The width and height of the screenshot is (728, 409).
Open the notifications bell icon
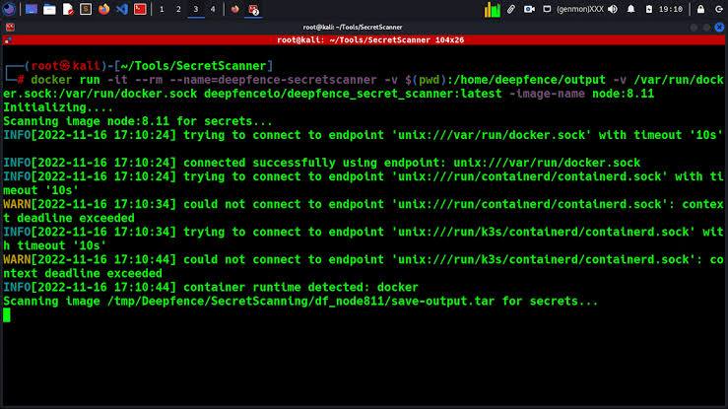point(630,9)
